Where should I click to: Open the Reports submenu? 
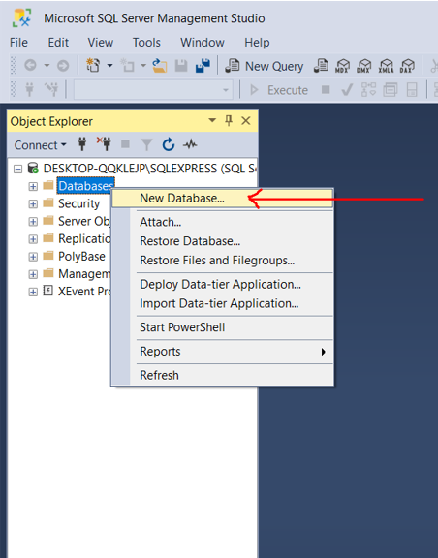pyautogui.click(x=223, y=352)
